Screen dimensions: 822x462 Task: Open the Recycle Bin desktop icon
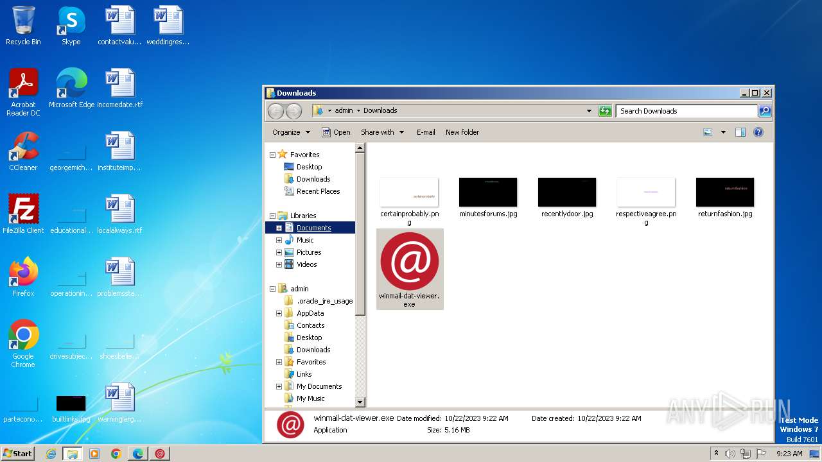tap(23, 26)
